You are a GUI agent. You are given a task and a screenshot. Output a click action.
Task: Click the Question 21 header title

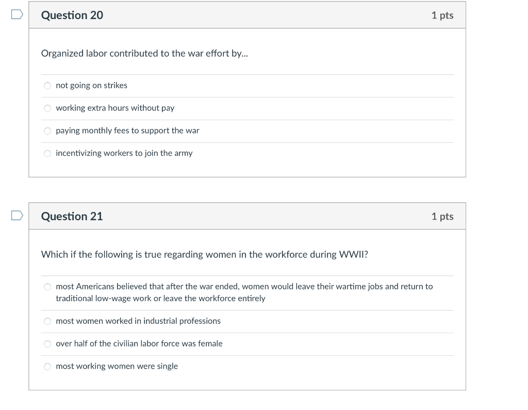click(x=72, y=216)
